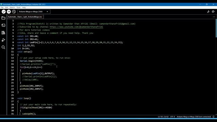Viewport: 217px width, 122px height.
Task: Open the Help menu
Action: pos(24,7)
